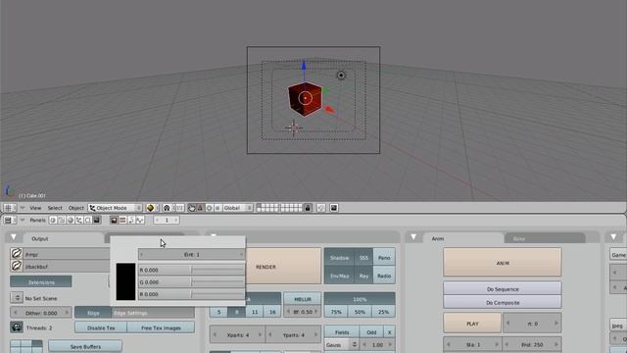Select the Sequencer buttons sub-context icon
Screen dimensions: 627x353
[122, 220]
